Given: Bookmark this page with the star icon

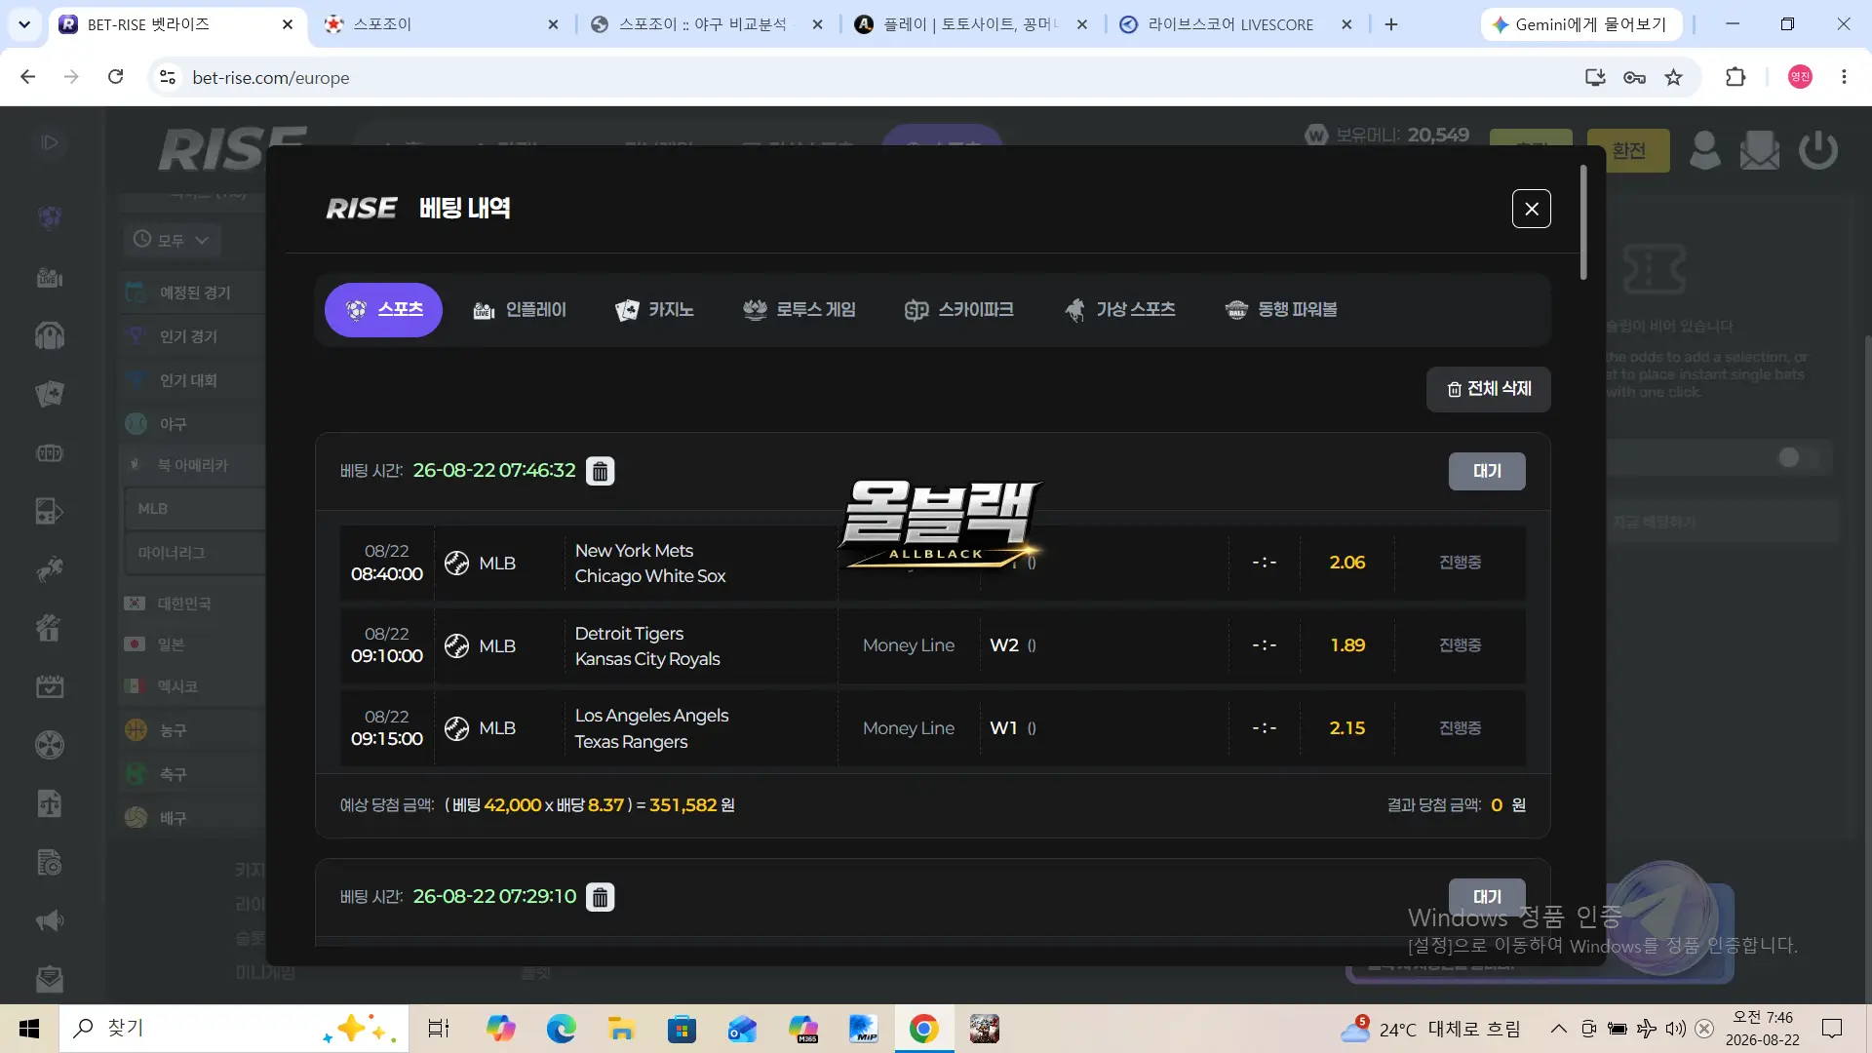Looking at the screenshot, I should coord(1674,77).
